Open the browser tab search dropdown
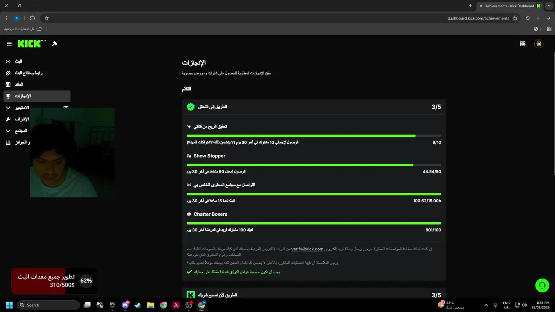 click(548, 6)
